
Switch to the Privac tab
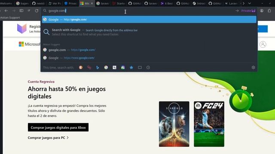coord(70,3)
